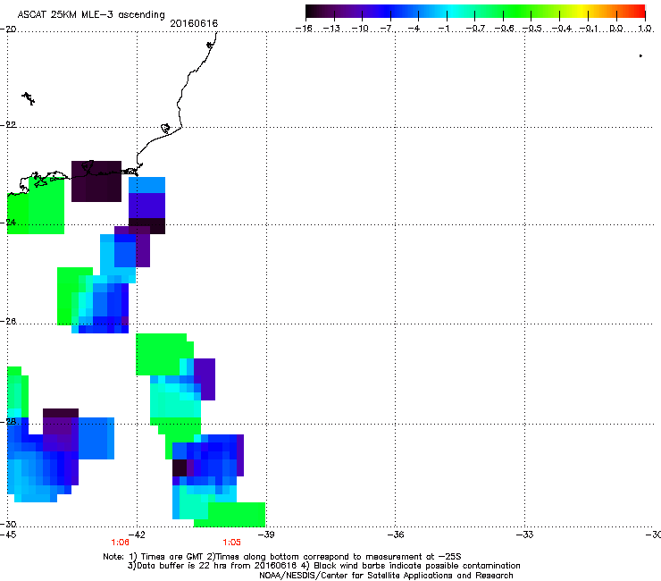Image resolution: width=661 pixels, height=581 pixels.
Task: Select the red 1:05 pass time
Action: (x=232, y=543)
